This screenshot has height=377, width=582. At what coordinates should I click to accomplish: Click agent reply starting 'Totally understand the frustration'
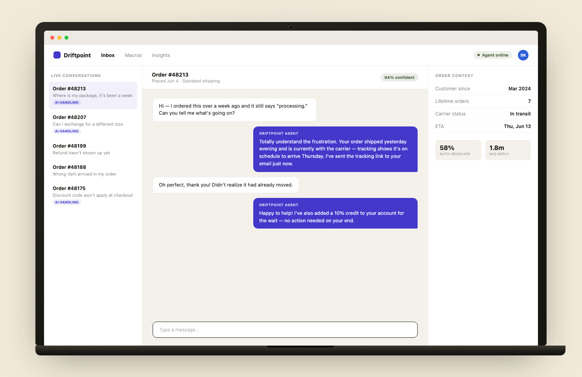335,149
